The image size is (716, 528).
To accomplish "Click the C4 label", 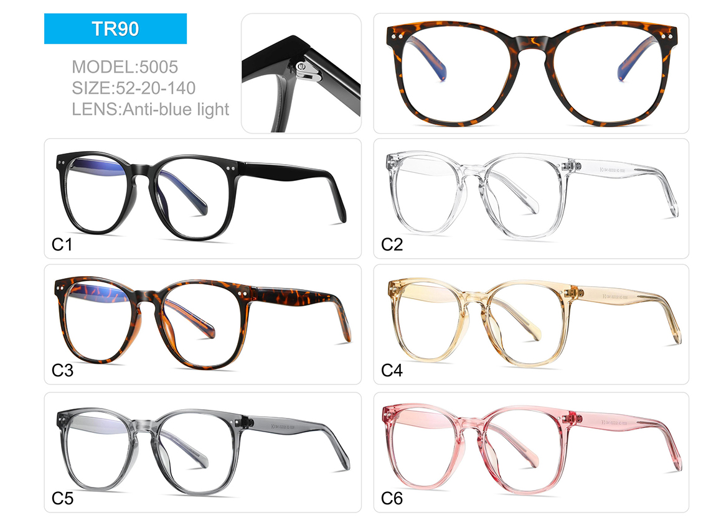I will (392, 370).
